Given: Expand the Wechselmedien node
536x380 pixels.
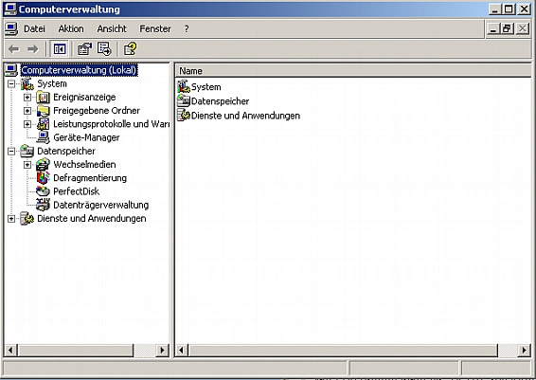Looking at the screenshot, I should pos(27,165).
